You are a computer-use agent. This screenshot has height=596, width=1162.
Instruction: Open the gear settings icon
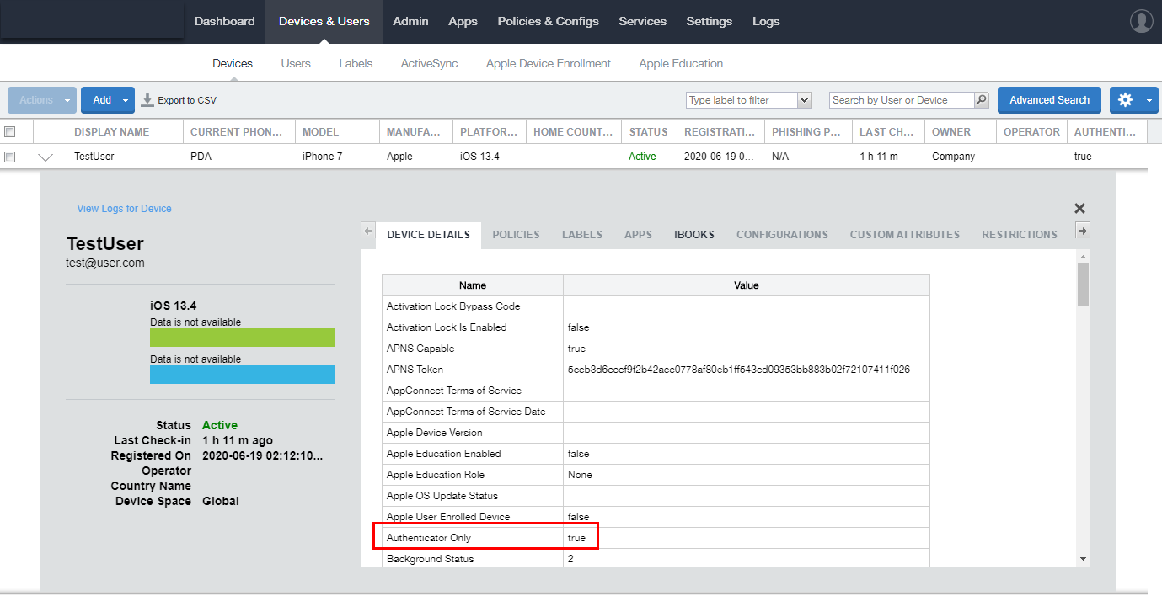(x=1125, y=100)
